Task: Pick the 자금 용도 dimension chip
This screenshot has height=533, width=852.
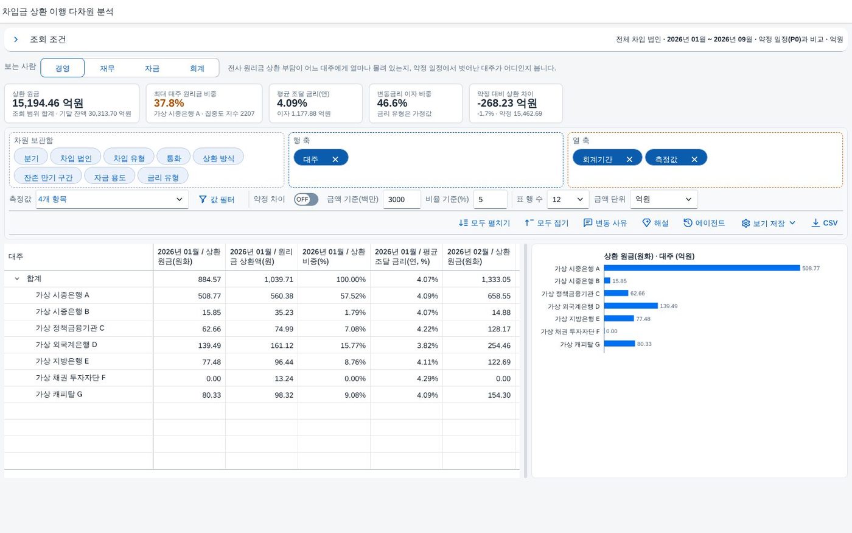Action: 110,177
